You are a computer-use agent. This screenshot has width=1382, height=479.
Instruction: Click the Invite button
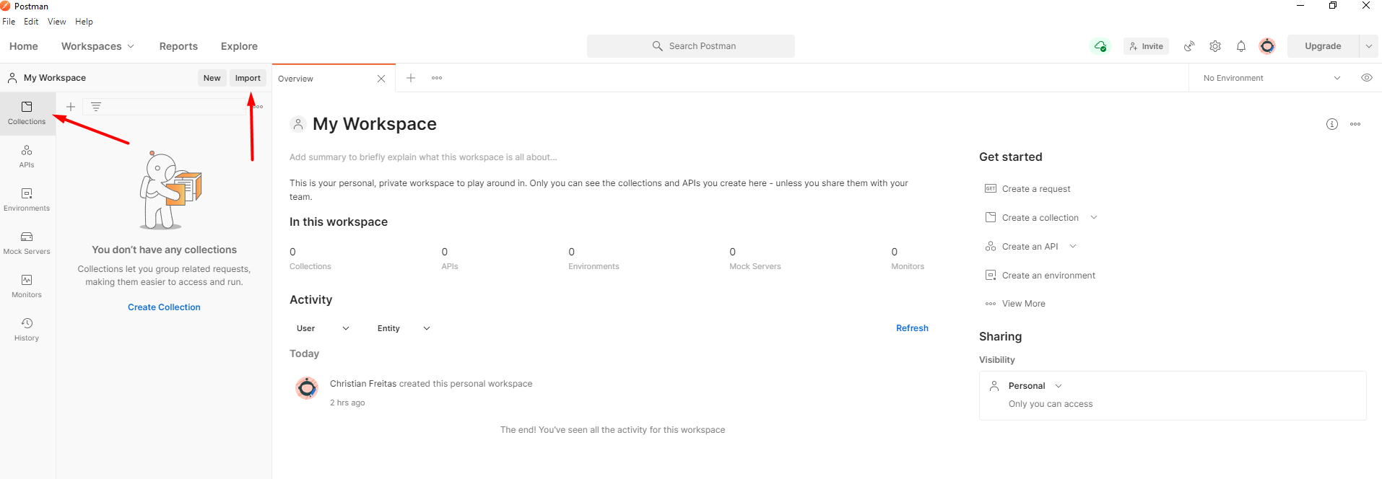point(1147,46)
